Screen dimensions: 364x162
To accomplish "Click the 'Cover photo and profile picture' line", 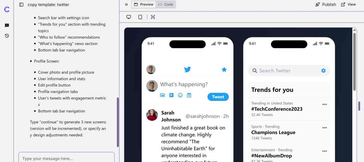I will point(66,72).
